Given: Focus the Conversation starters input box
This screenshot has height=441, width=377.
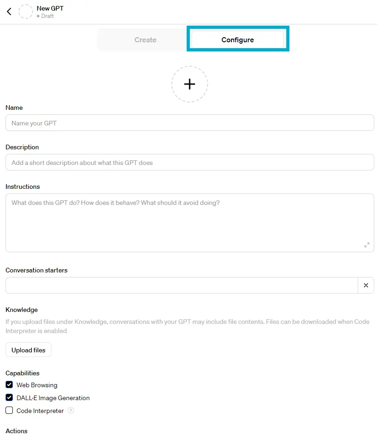Looking at the screenshot, I should tap(181, 285).
